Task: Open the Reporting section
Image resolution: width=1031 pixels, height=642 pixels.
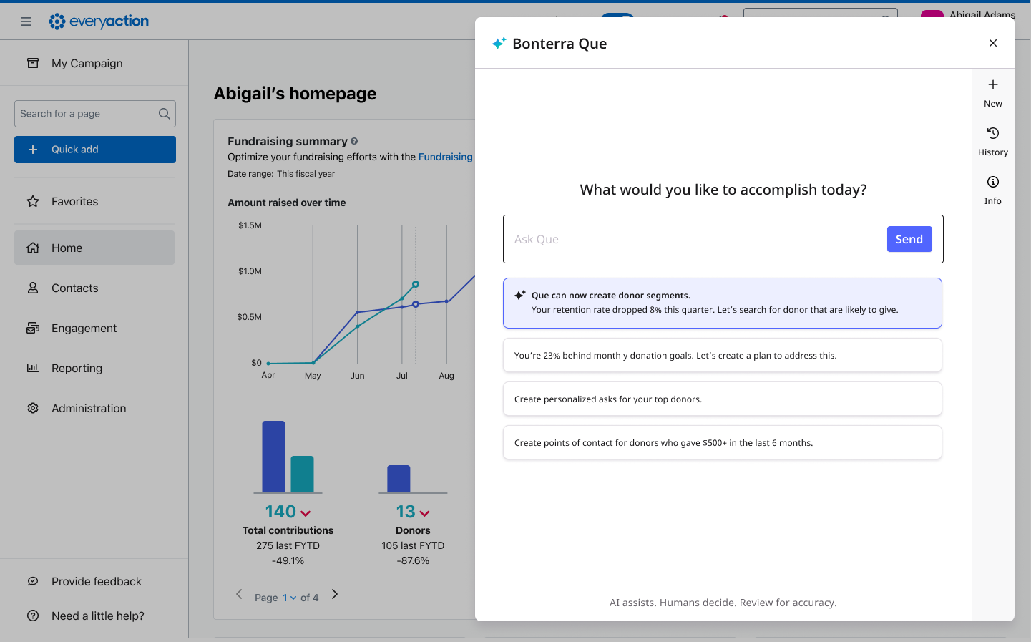Action: tap(77, 369)
